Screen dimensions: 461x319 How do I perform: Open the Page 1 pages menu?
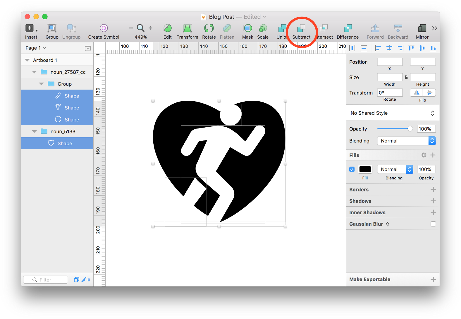(36, 48)
